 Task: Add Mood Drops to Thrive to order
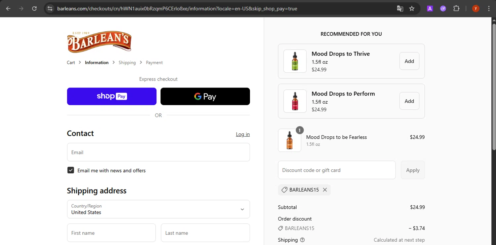(x=409, y=61)
